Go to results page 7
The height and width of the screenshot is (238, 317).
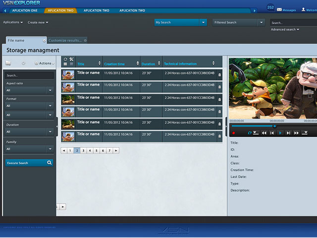click(109, 151)
